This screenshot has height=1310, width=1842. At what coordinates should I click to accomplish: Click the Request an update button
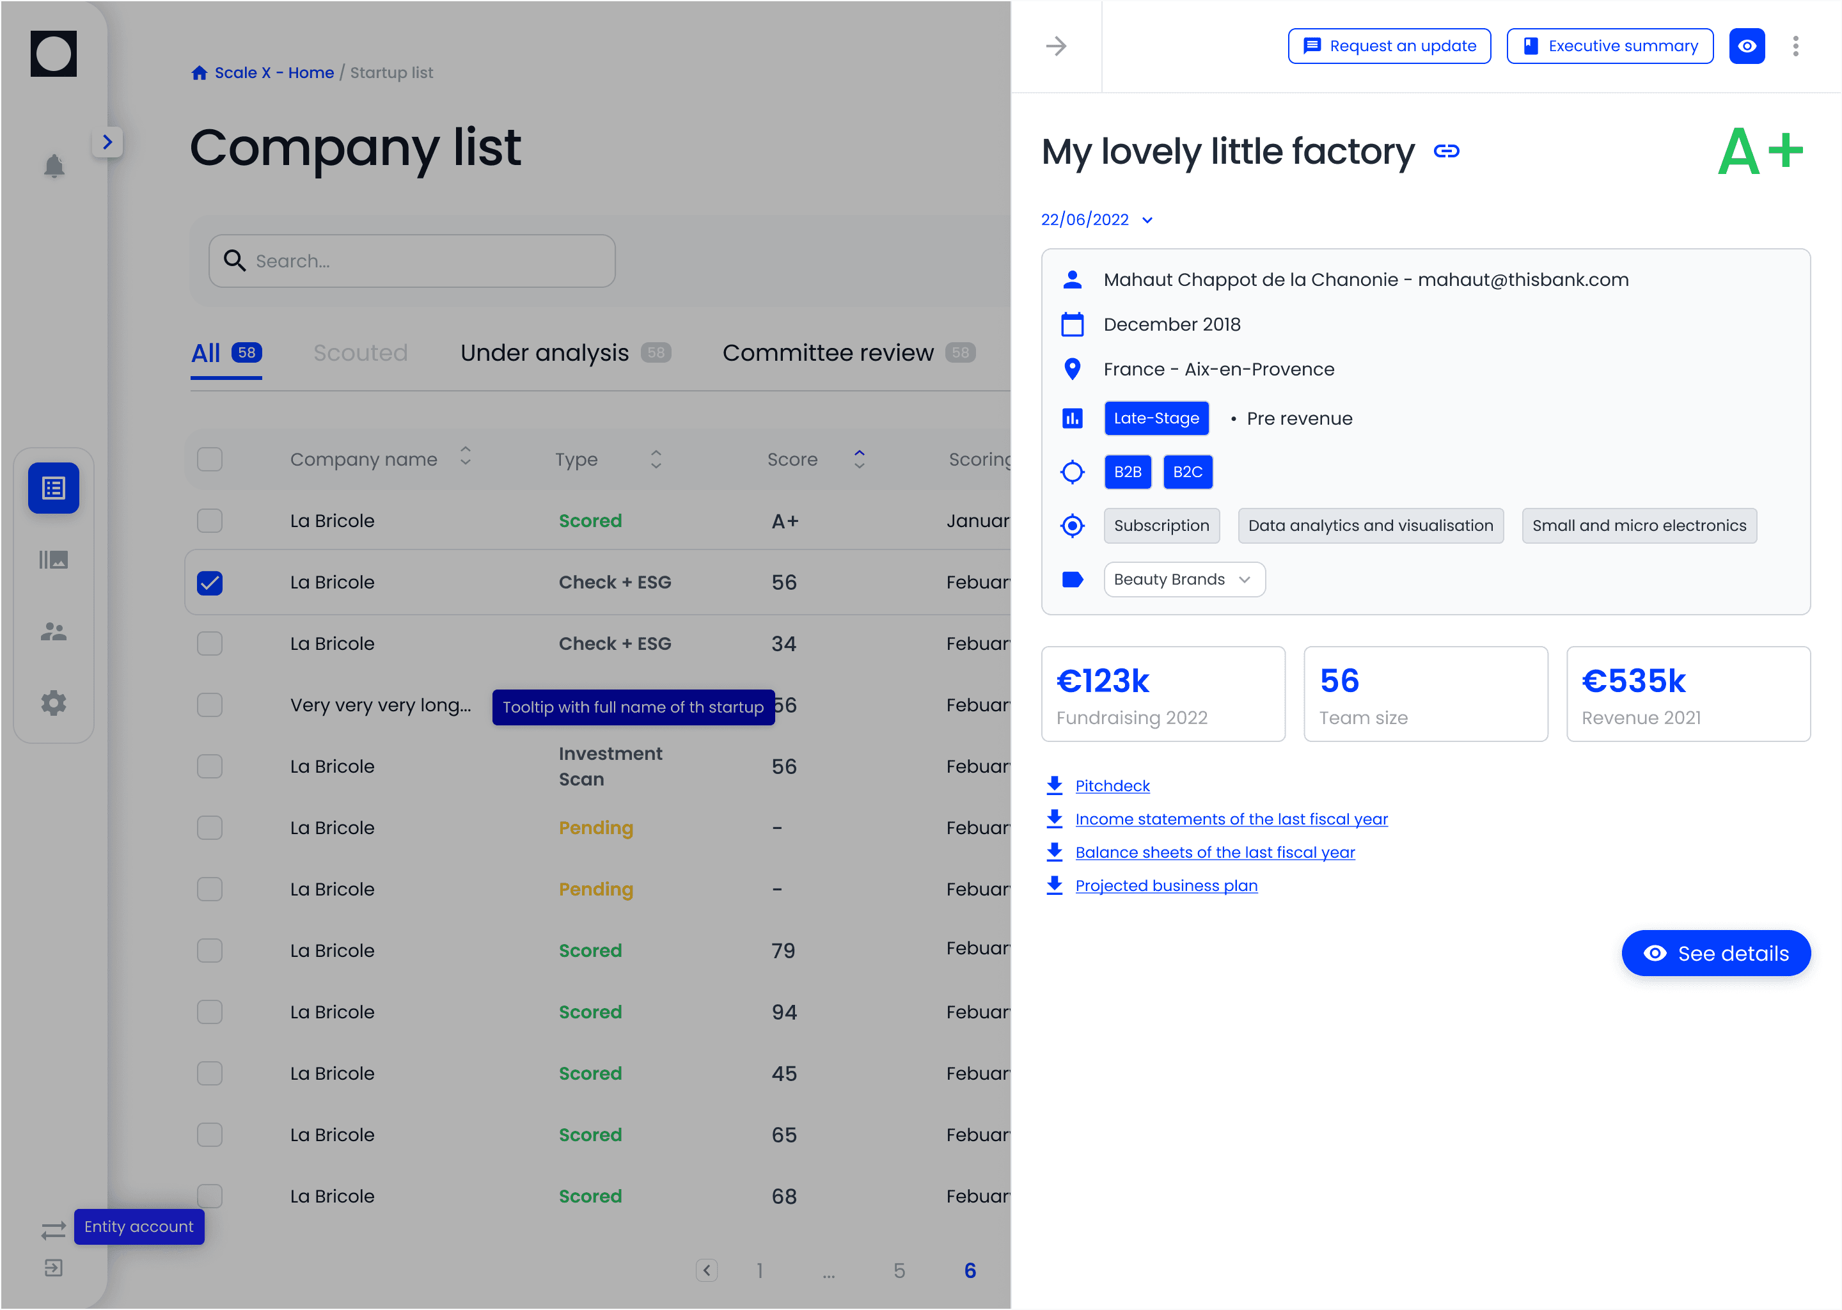(x=1389, y=46)
